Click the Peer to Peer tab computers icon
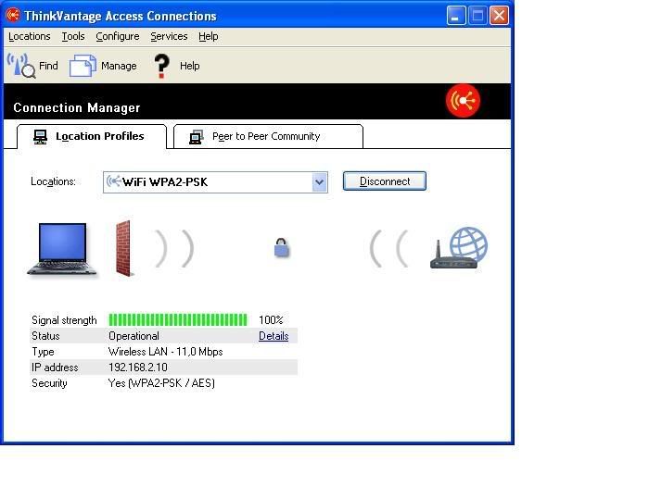The height and width of the screenshot is (486, 649). pos(197,137)
